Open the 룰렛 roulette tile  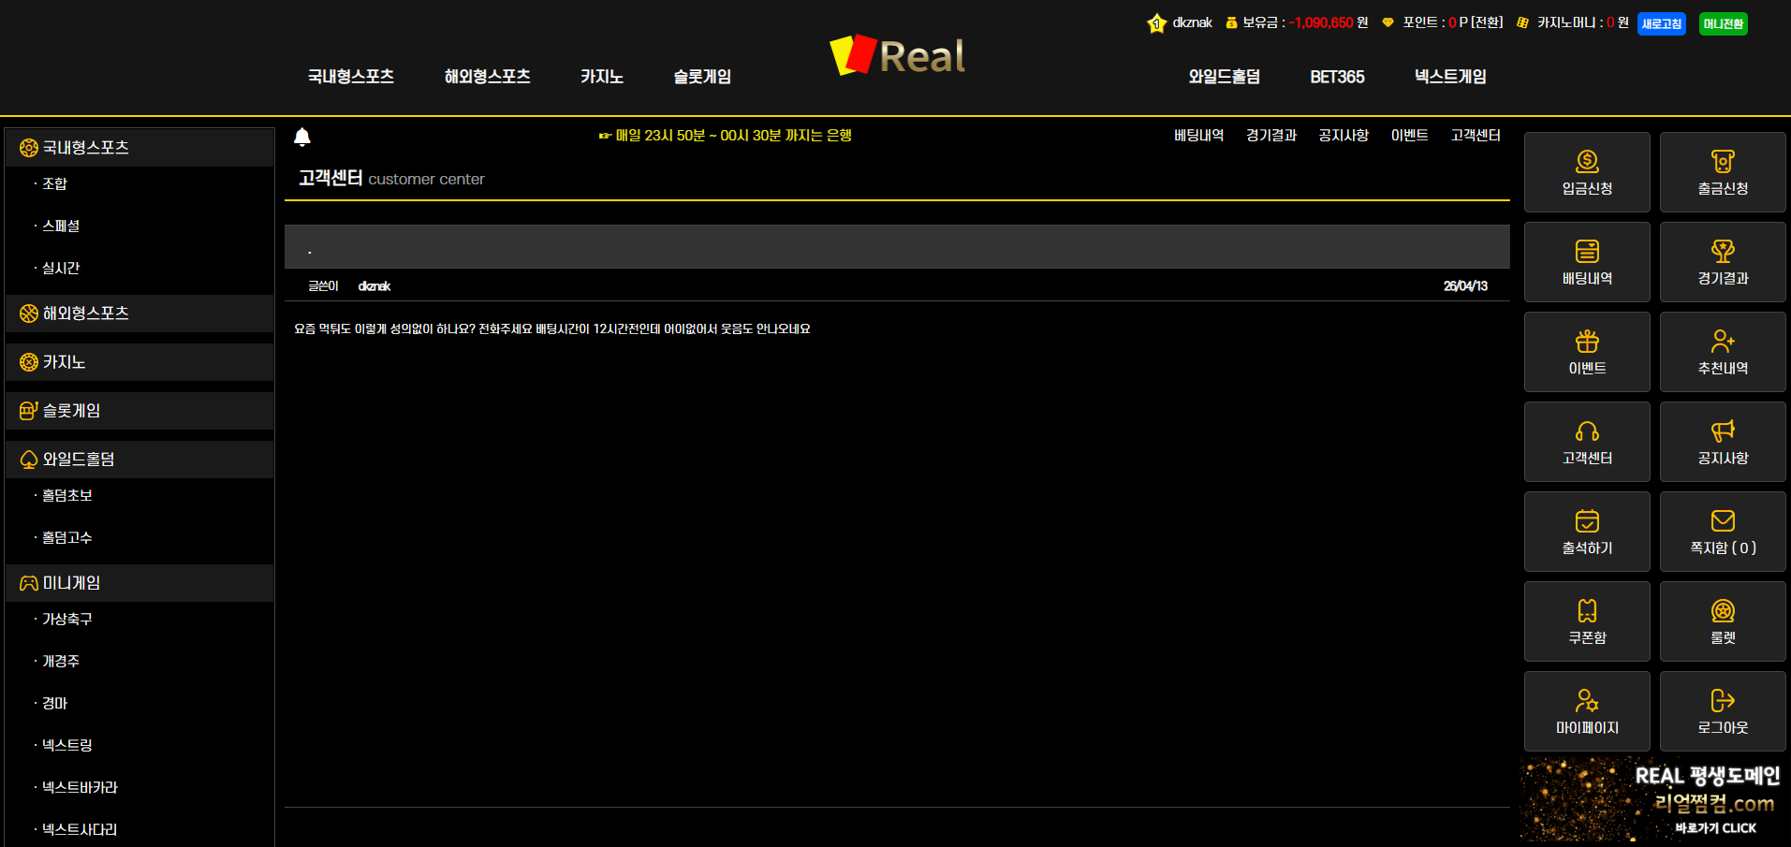click(x=1722, y=621)
